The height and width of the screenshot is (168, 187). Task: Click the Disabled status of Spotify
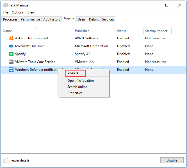pos(123,54)
